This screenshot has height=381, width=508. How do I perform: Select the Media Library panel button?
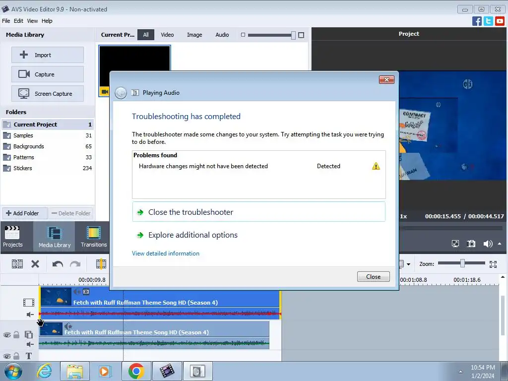[54, 237]
